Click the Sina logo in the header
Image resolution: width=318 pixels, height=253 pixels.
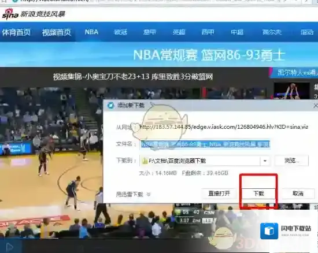click(10, 14)
